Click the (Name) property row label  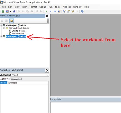[x=4, y=83]
